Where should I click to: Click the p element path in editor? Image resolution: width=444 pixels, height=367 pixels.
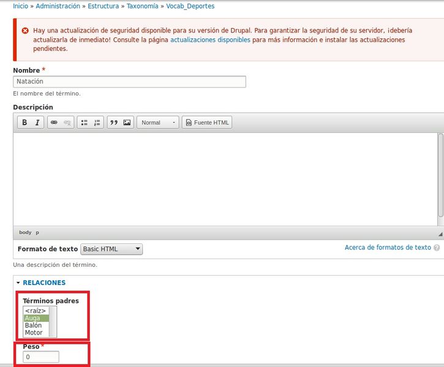click(37, 232)
